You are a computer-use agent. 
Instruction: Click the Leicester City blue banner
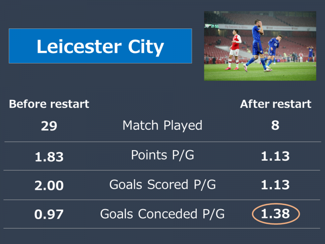coord(100,46)
